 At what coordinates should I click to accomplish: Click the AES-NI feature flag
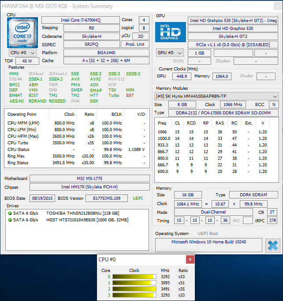17,101
